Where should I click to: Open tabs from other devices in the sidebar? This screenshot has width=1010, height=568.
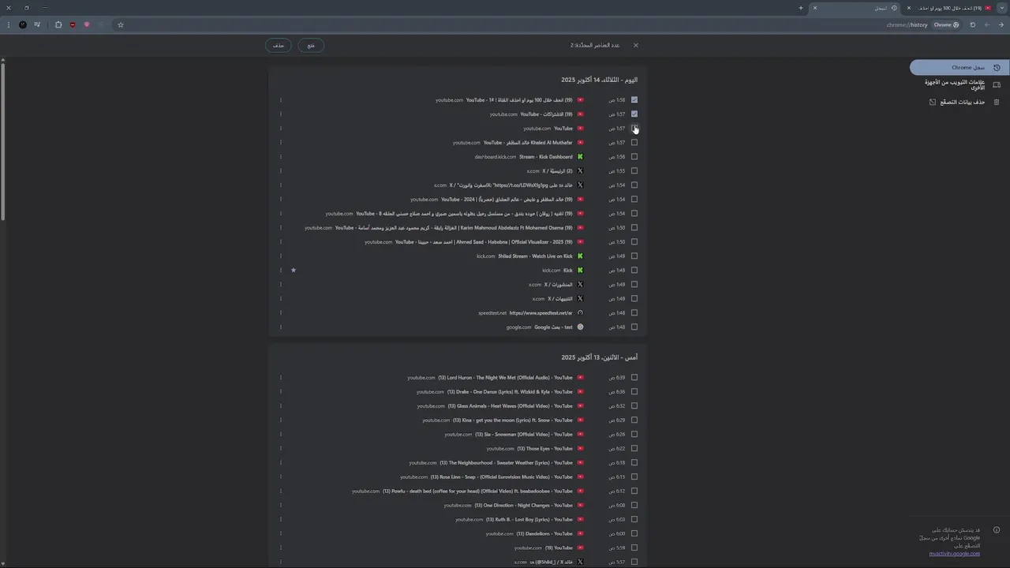[961, 84]
